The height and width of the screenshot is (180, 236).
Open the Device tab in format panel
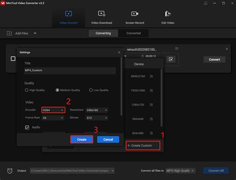139,64
